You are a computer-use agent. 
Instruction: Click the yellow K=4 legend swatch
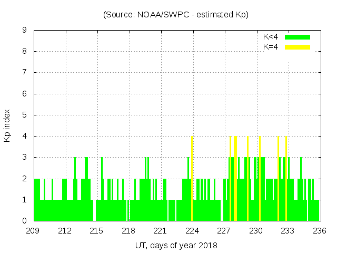click(298, 47)
